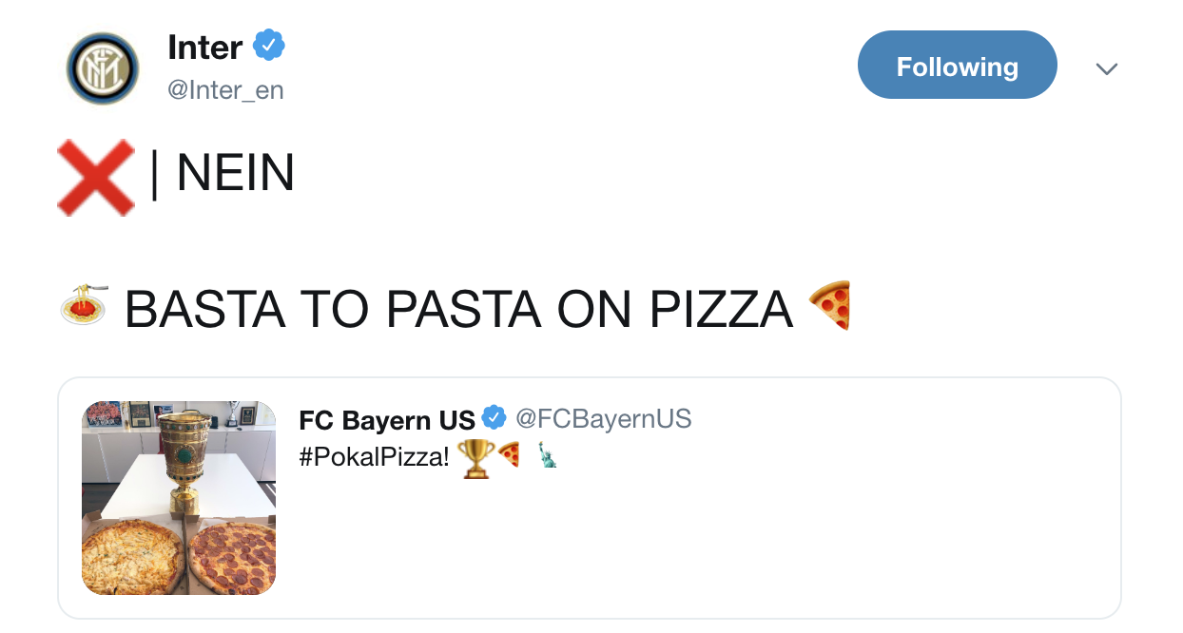Viewport: 1183px width, 633px height.
Task: Click the spaghetti plate emoji
Action: pos(84,305)
